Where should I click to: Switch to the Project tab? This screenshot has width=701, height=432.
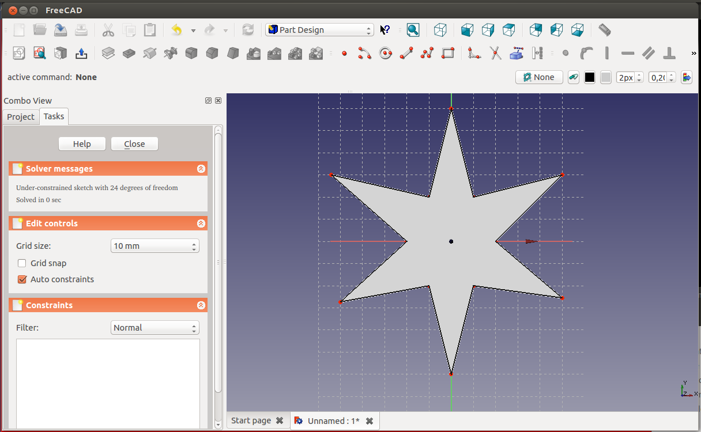coord(21,117)
